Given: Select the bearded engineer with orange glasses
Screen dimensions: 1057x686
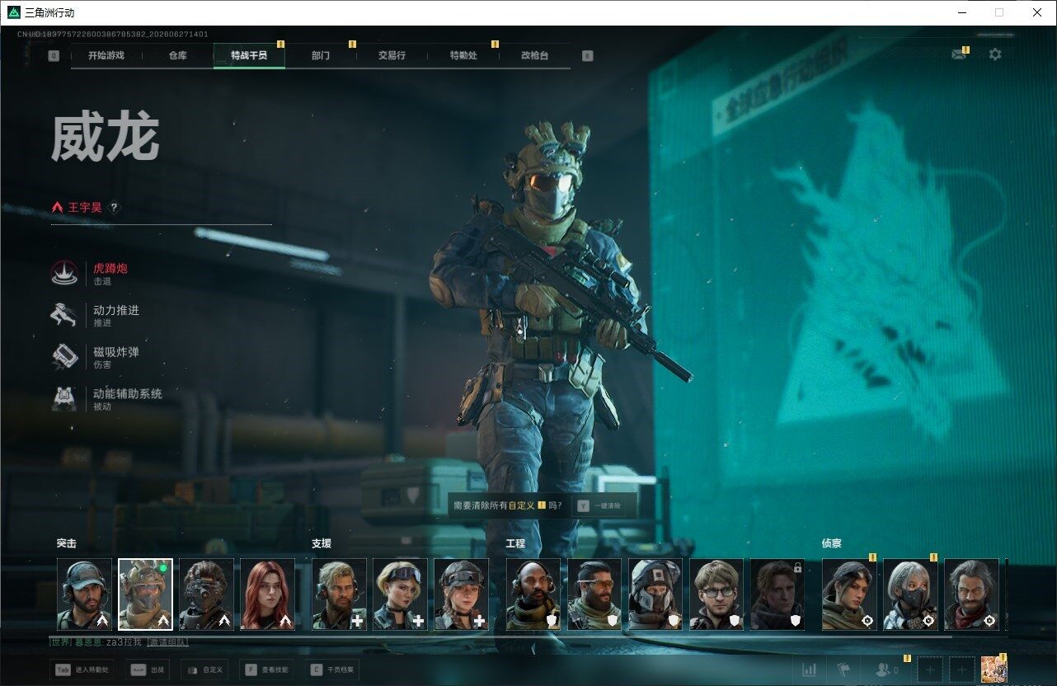Looking at the screenshot, I should (x=594, y=594).
